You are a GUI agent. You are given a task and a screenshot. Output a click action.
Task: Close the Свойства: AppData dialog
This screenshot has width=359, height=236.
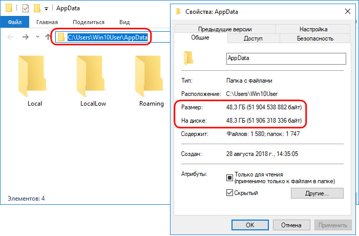pos(348,11)
